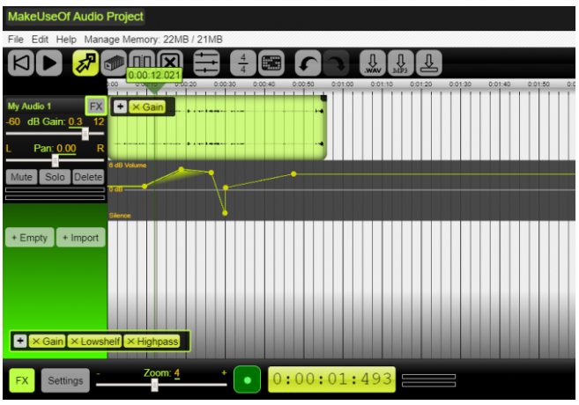This screenshot has height=405, width=579.
Task: Open the Settings panel
Action: pyautogui.click(x=65, y=380)
